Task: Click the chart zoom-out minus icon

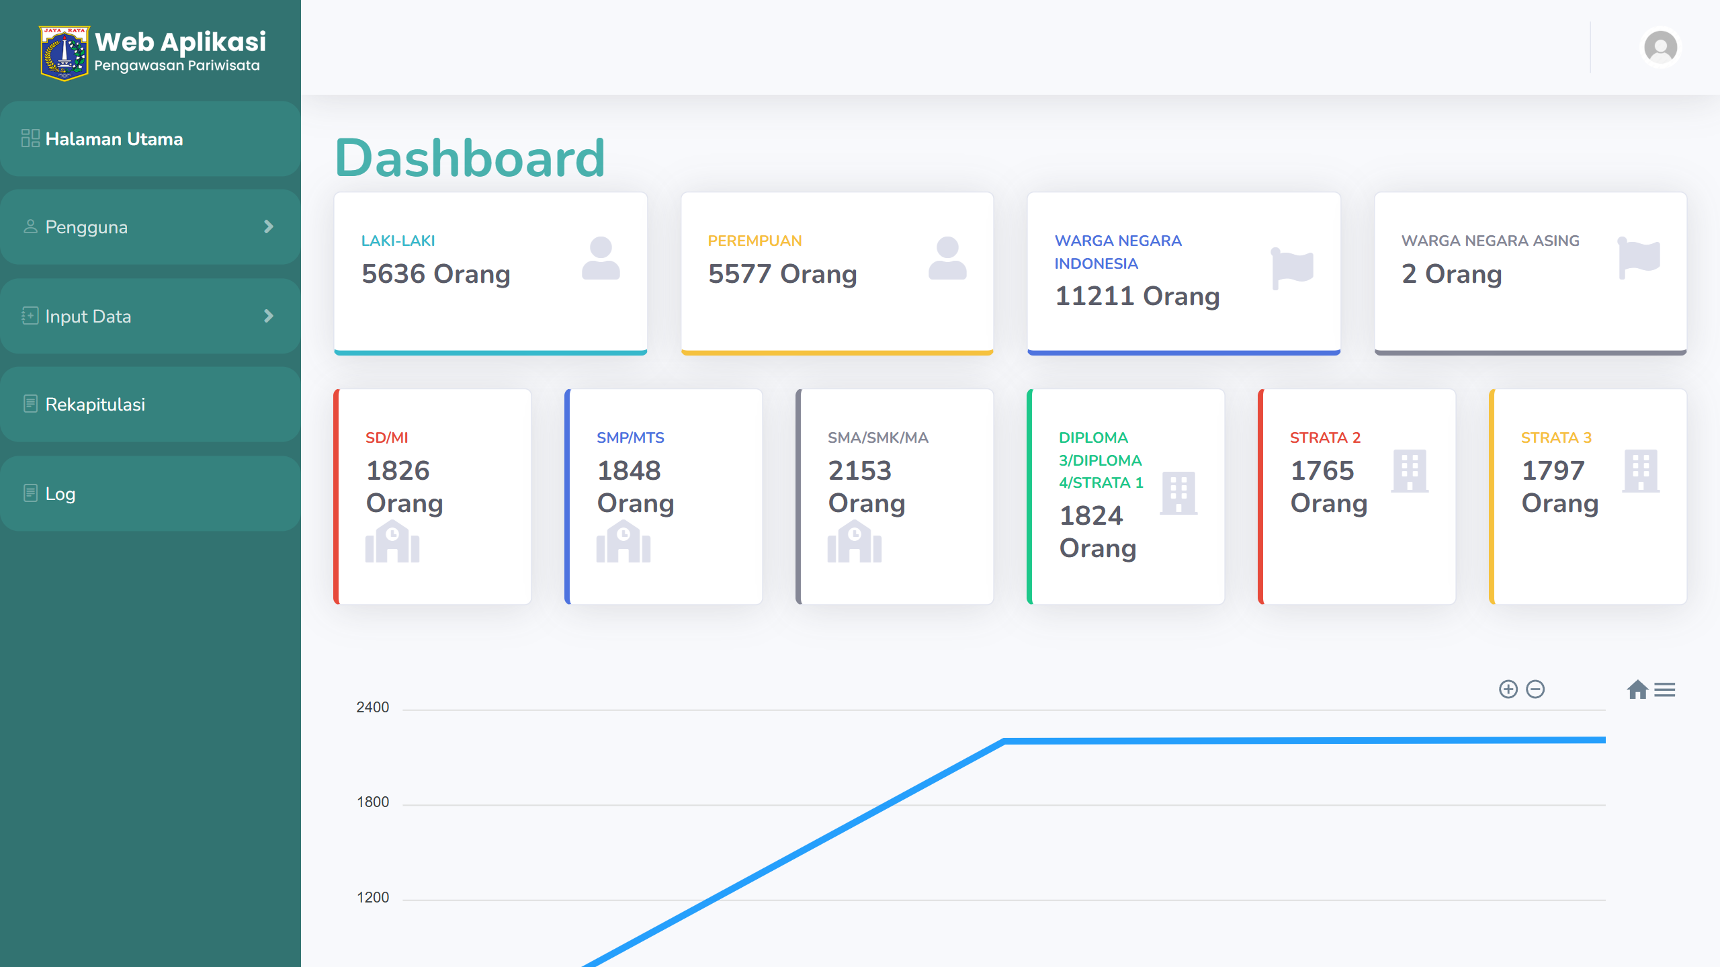Action: pyautogui.click(x=1535, y=689)
